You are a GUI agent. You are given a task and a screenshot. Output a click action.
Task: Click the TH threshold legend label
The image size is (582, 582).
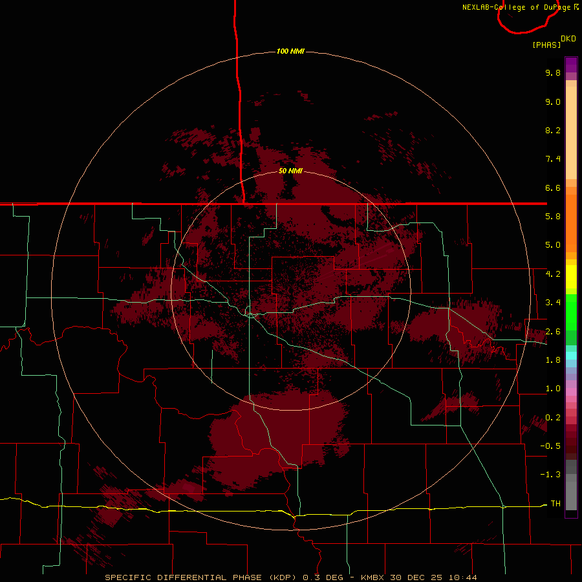pos(555,504)
